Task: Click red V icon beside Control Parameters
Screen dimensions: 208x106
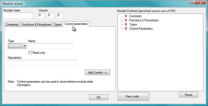Action: coord(126,29)
